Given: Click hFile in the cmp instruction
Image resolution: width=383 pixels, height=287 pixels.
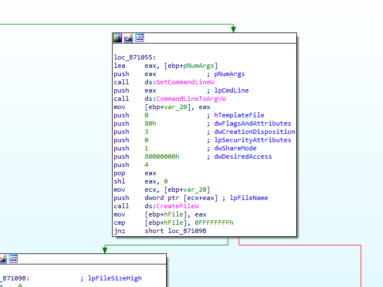Looking at the screenshot, I should [173, 223].
